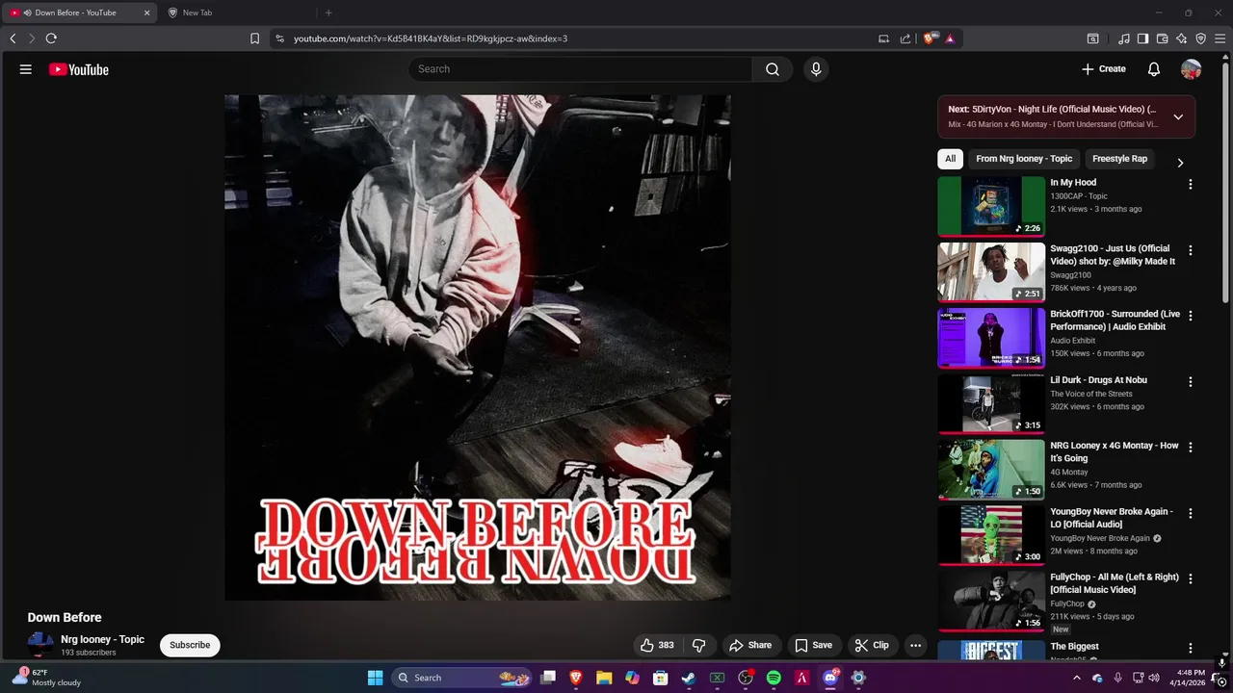The width and height of the screenshot is (1233, 693).
Task: Open options for In My Hood video
Action: coord(1191,184)
